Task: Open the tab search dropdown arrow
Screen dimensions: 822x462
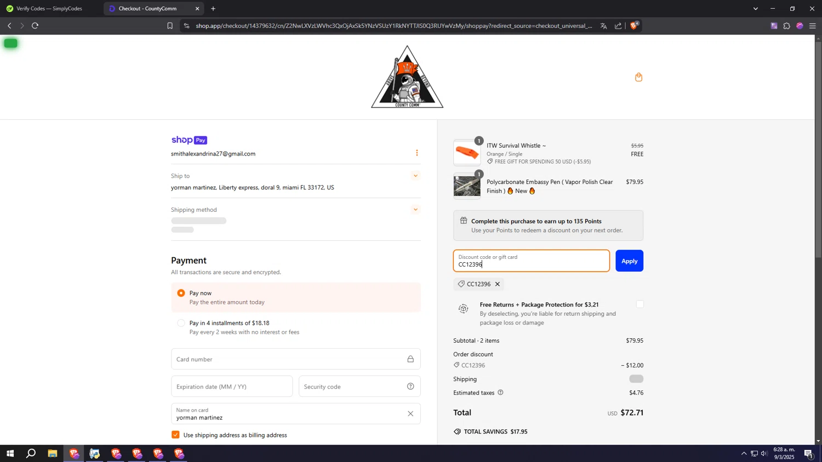Action: coord(756,9)
